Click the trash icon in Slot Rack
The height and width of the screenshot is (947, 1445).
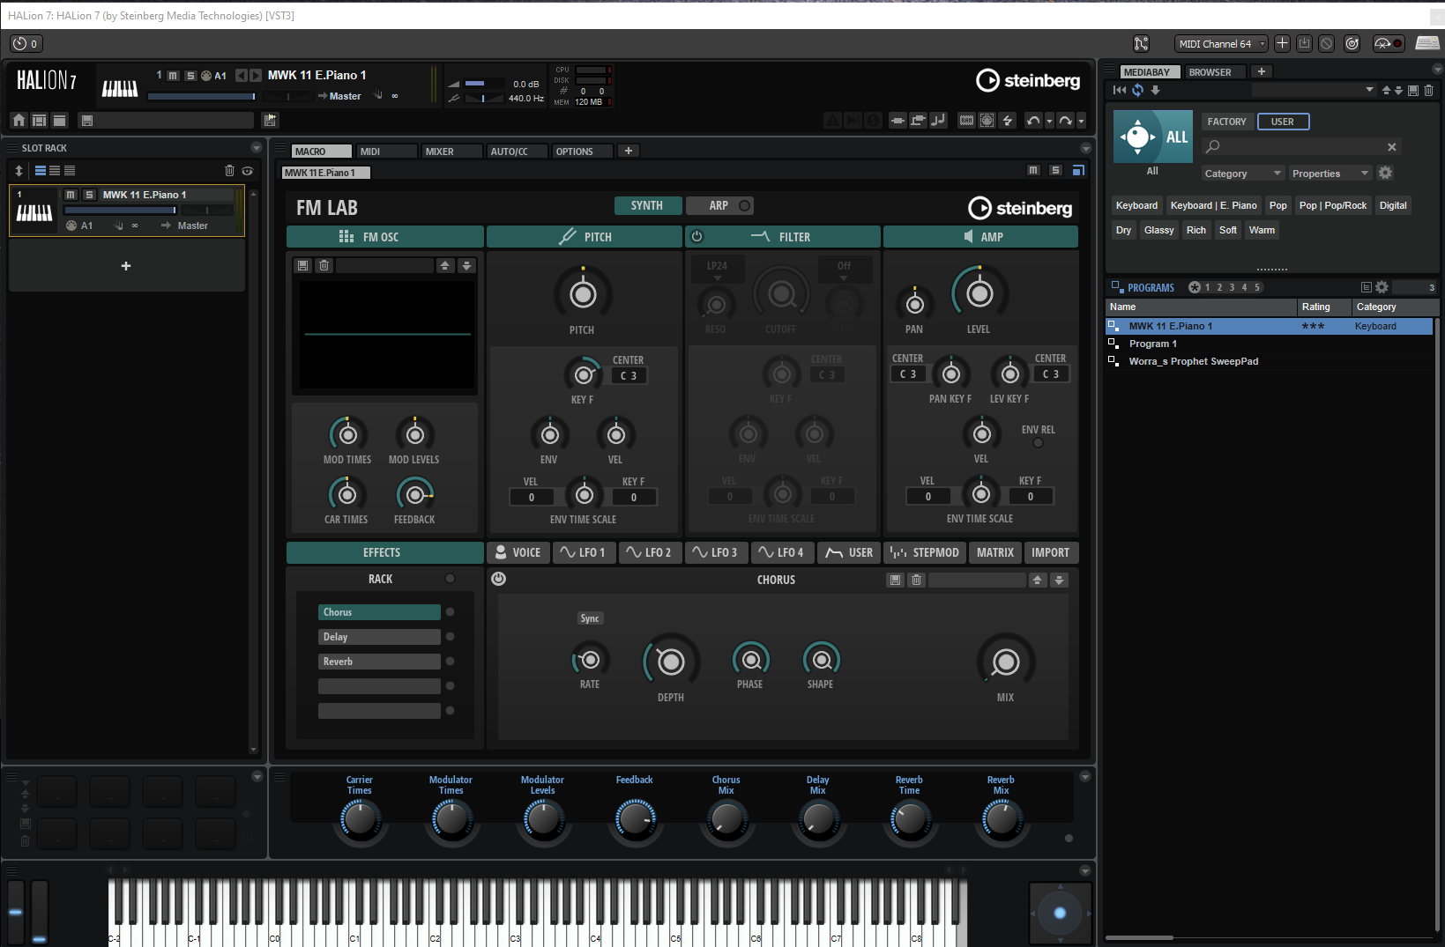coord(229,171)
